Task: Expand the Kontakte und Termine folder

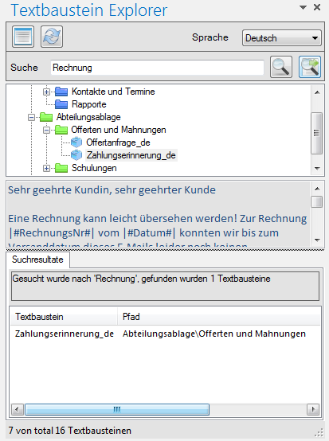Action: click(46, 92)
